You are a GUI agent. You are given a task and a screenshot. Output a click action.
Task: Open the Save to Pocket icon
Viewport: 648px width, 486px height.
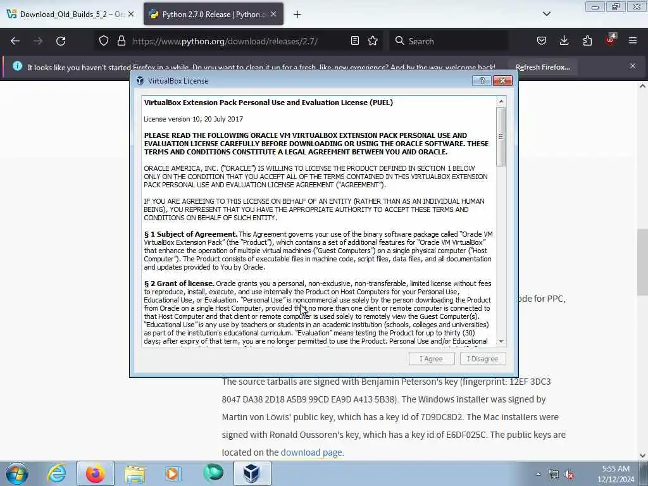542,41
